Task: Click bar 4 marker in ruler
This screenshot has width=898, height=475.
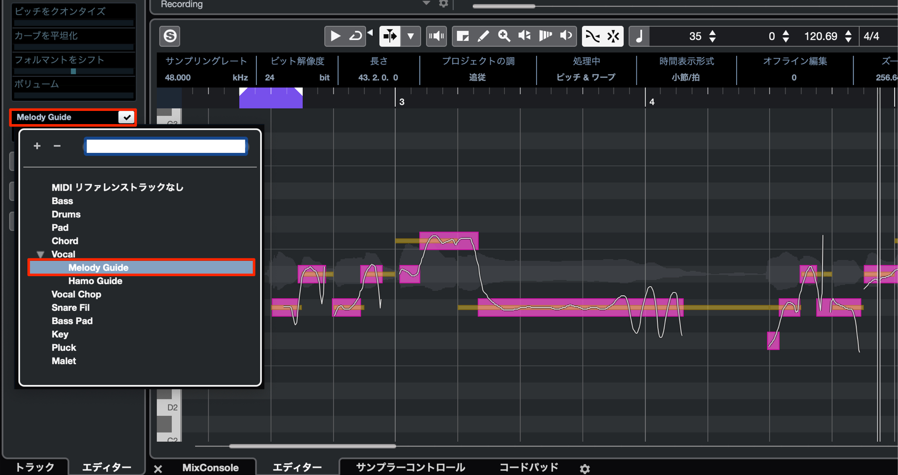Action: pos(651,102)
